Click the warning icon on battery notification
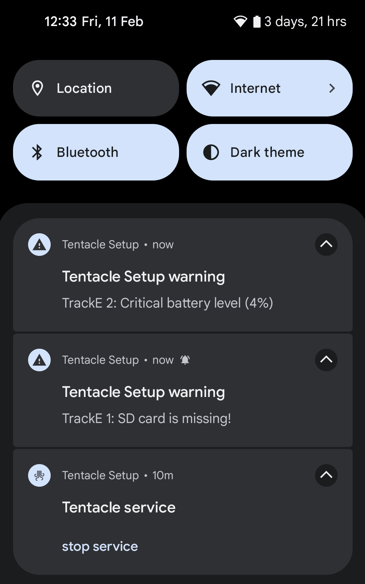 (x=39, y=245)
